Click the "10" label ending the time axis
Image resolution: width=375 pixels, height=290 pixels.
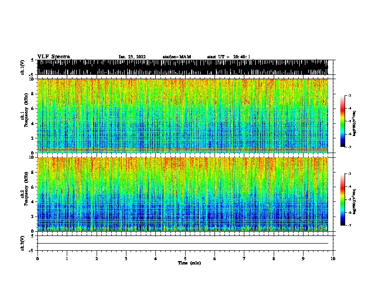point(333,259)
